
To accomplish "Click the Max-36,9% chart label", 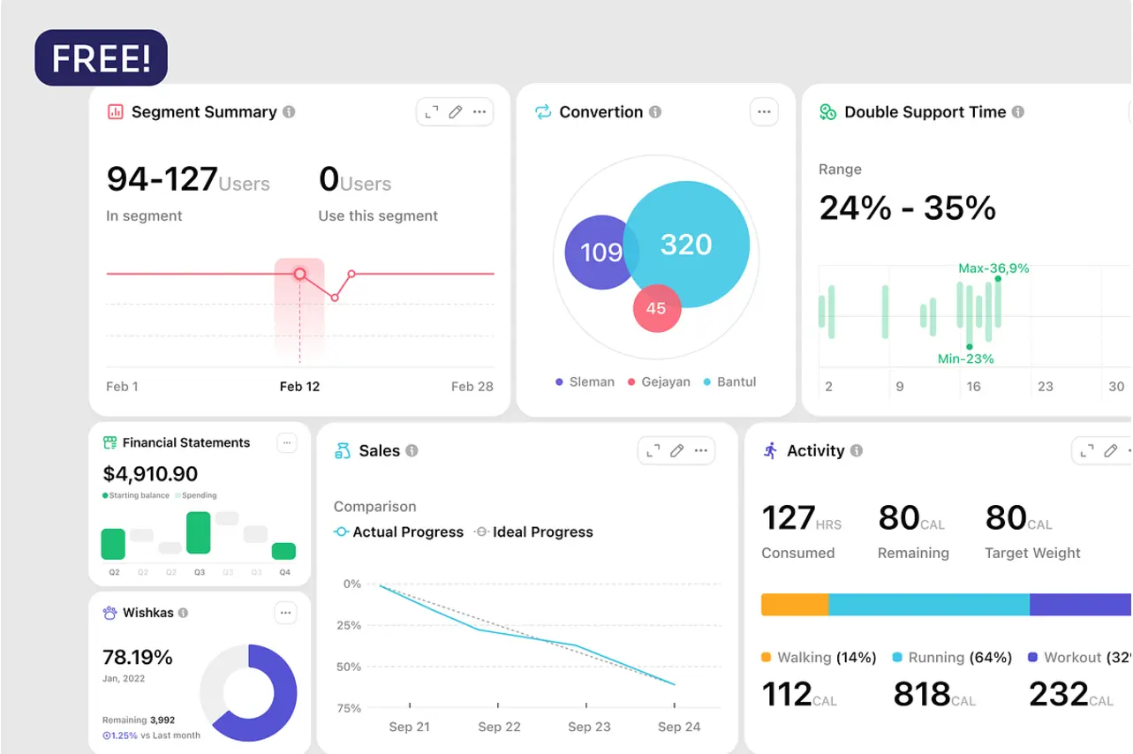I will coord(993,268).
